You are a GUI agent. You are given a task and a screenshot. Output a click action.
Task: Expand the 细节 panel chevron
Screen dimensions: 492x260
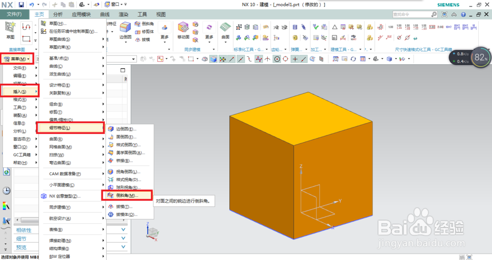(123, 238)
